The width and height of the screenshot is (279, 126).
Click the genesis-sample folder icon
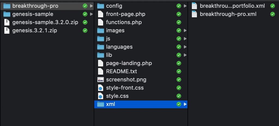pyautogui.click(x=7, y=14)
